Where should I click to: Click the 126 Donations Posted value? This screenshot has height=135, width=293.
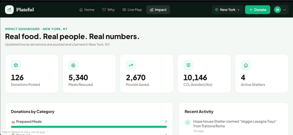point(17,77)
